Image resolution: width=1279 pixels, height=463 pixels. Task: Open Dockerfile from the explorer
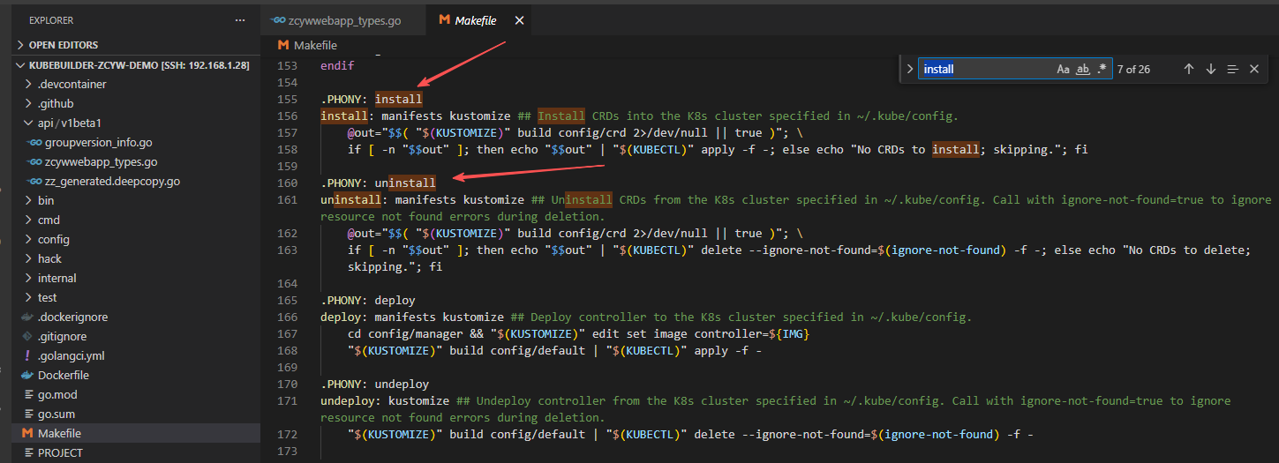pos(63,375)
